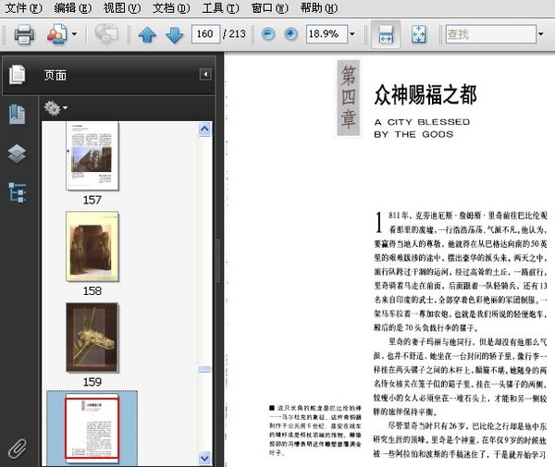Go to next page with down arrow
This screenshot has height=467, width=555.
click(174, 35)
